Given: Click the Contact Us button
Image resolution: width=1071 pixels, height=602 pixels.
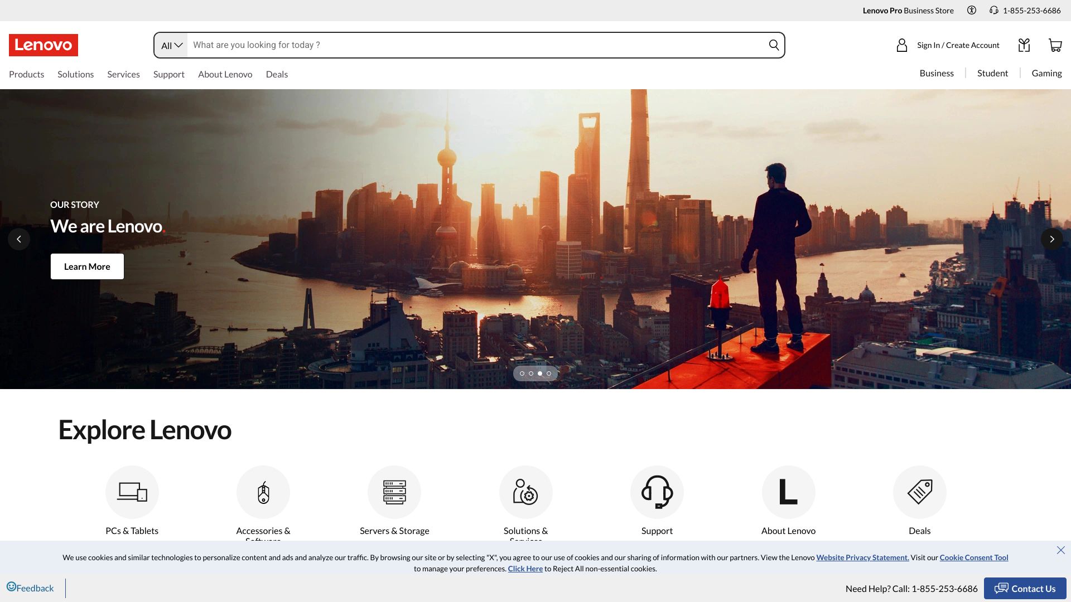Looking at the screenshot, I should [x=1025, y=589].
